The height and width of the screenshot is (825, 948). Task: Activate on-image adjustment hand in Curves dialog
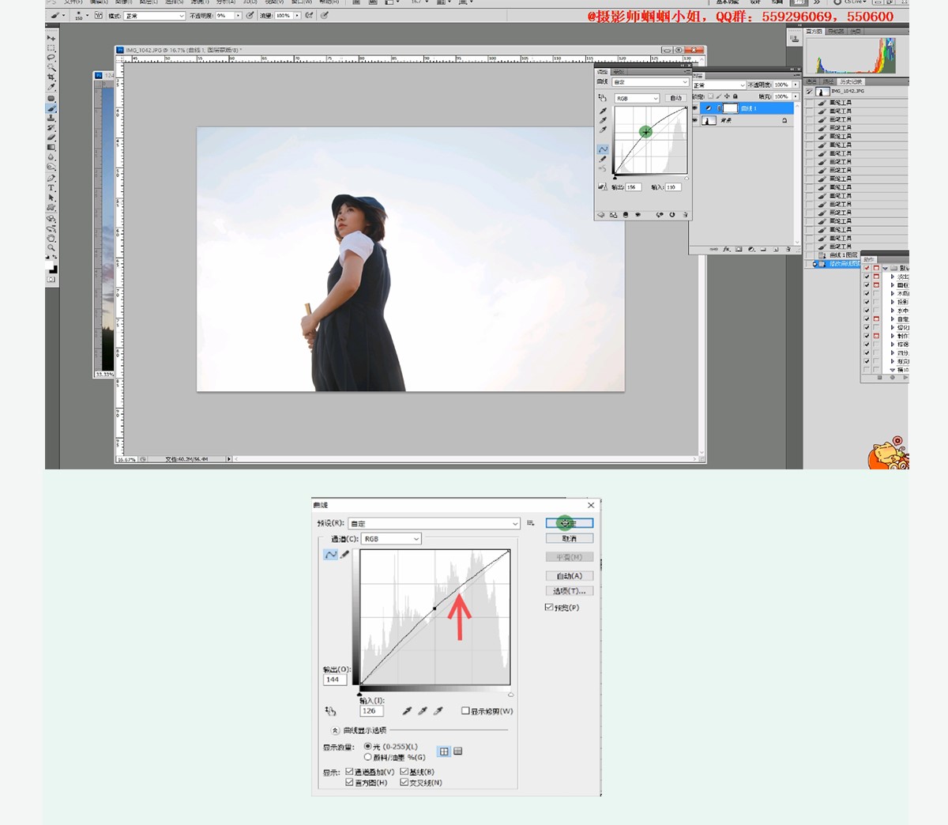[330, 711]
